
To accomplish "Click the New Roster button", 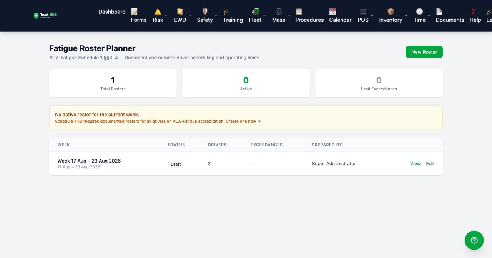I will click(x=424, y=52).
